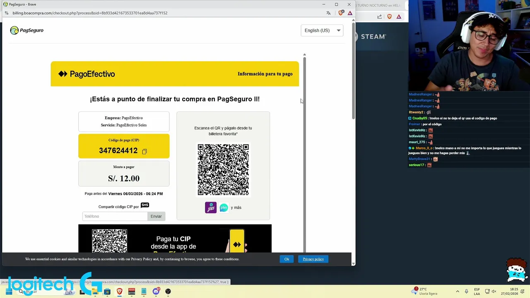View site information icon left of billing.boacompra.com URL
The image size is (530, 298).
pos(7,13)
